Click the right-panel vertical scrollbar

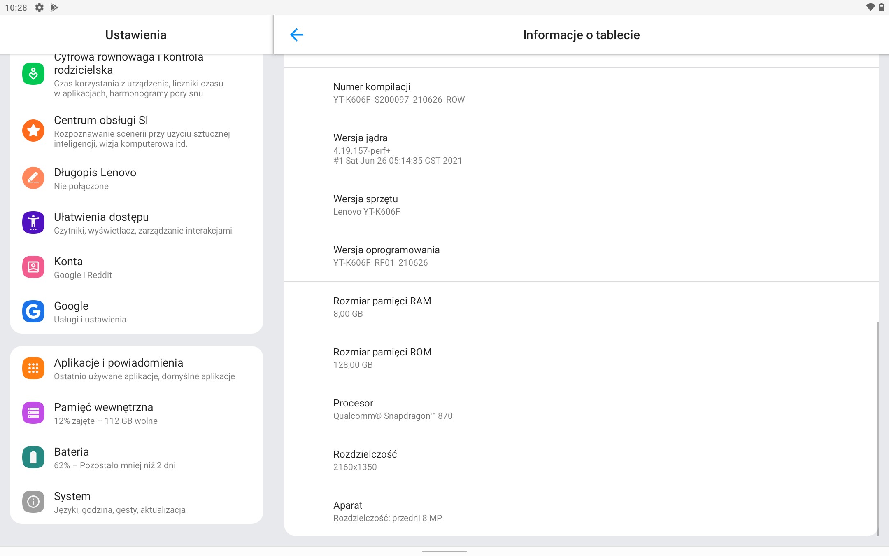tap(878, 428)
